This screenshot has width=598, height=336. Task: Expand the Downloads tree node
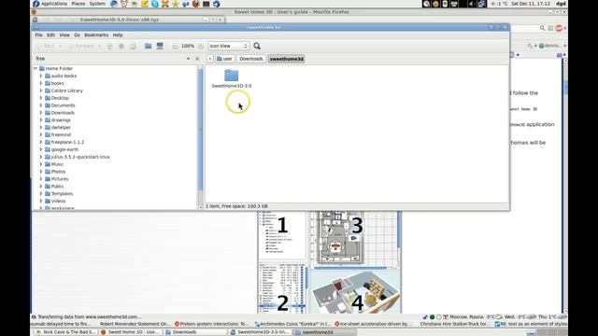41,113
